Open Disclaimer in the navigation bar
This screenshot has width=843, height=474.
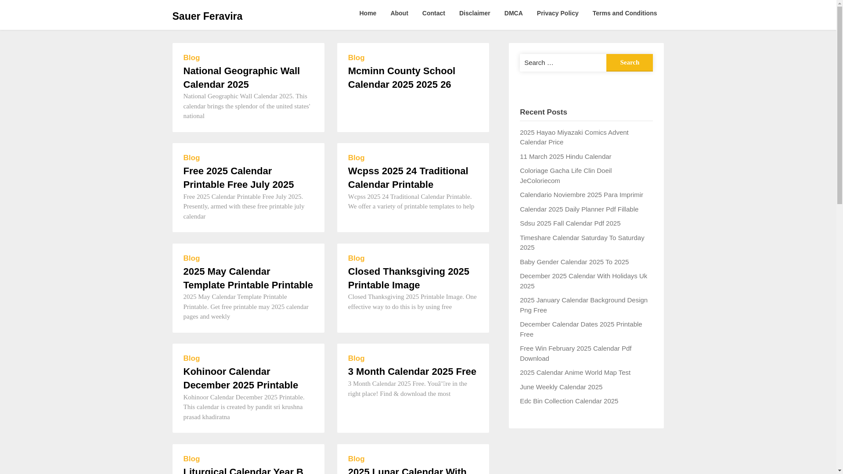click(474, 13)
